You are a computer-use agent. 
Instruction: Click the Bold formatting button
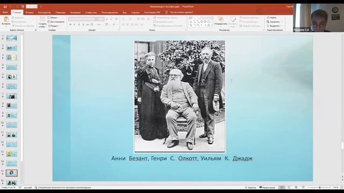[x=70, y=25]
